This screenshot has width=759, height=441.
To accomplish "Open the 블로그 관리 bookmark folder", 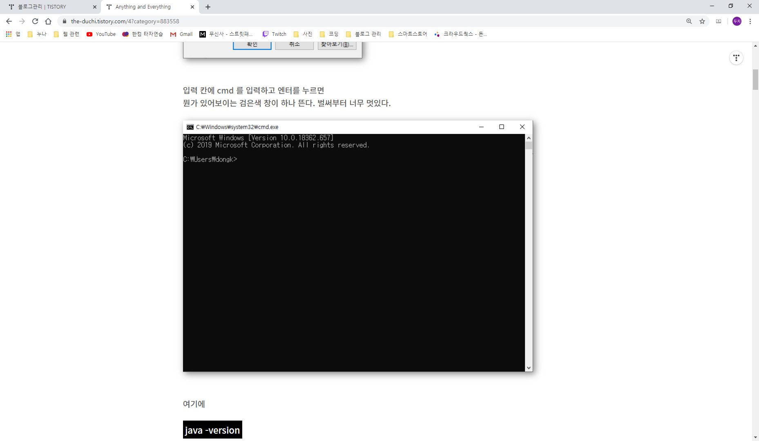I will point(363,34).
